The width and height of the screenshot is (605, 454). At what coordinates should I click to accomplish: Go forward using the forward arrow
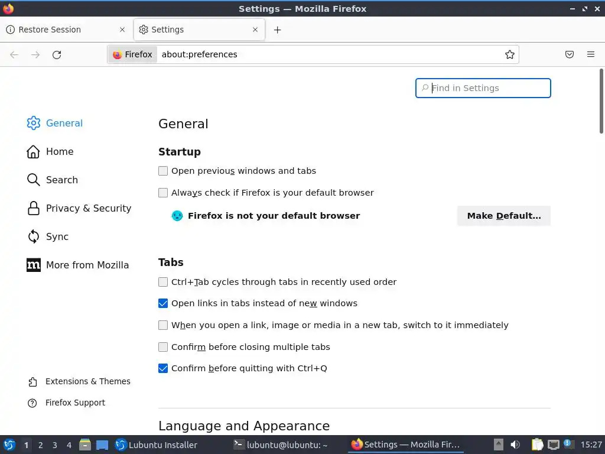point(35,55)
